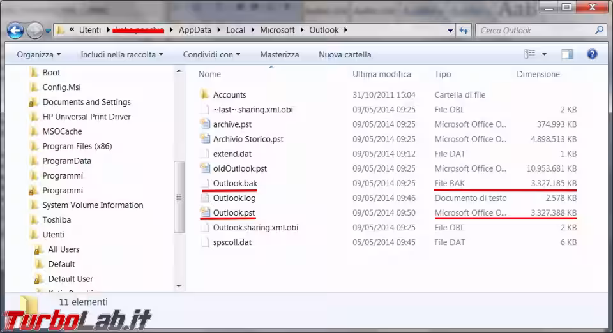Open the view options dropdown arrow
613x333 pixels.
pos(544,54)
